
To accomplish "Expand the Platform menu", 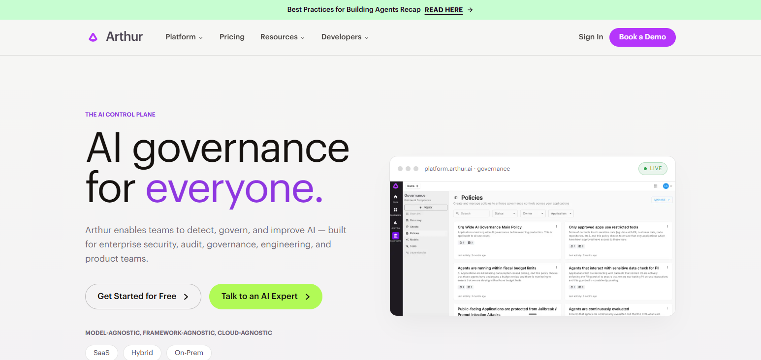I will (x=184, y=37).
